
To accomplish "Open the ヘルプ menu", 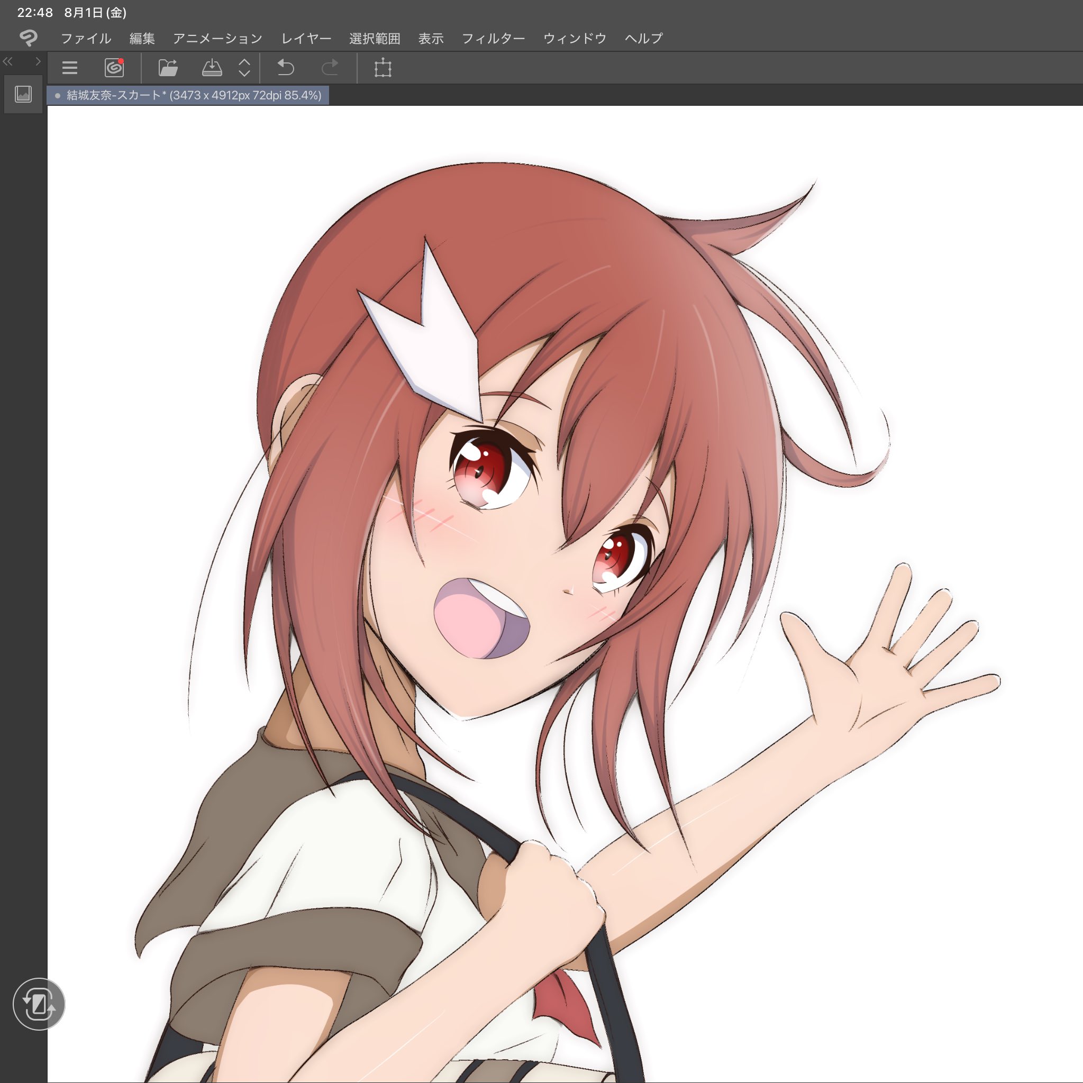I will point(643,38).
